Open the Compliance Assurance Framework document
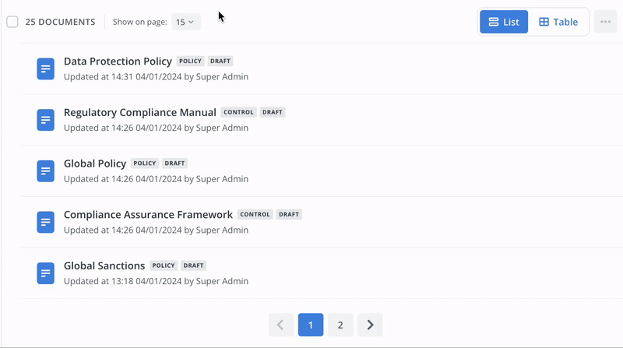This screenshot has width=623, height=348. tap(148, 215)
